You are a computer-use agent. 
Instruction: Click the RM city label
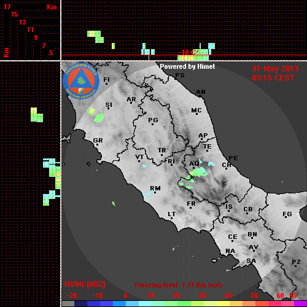[x=155, y=188]
